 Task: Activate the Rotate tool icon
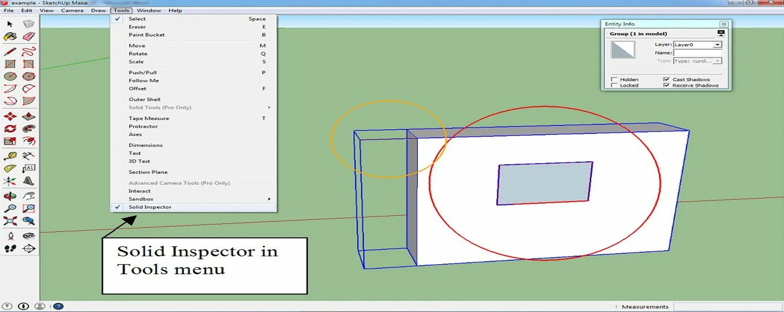click(10, 129)
